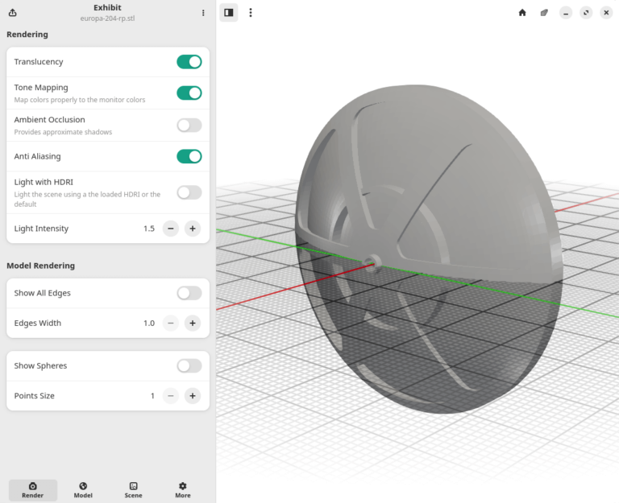Turn off Tone Mapping
Screen dimensions: 619x503
coord(189,93)
